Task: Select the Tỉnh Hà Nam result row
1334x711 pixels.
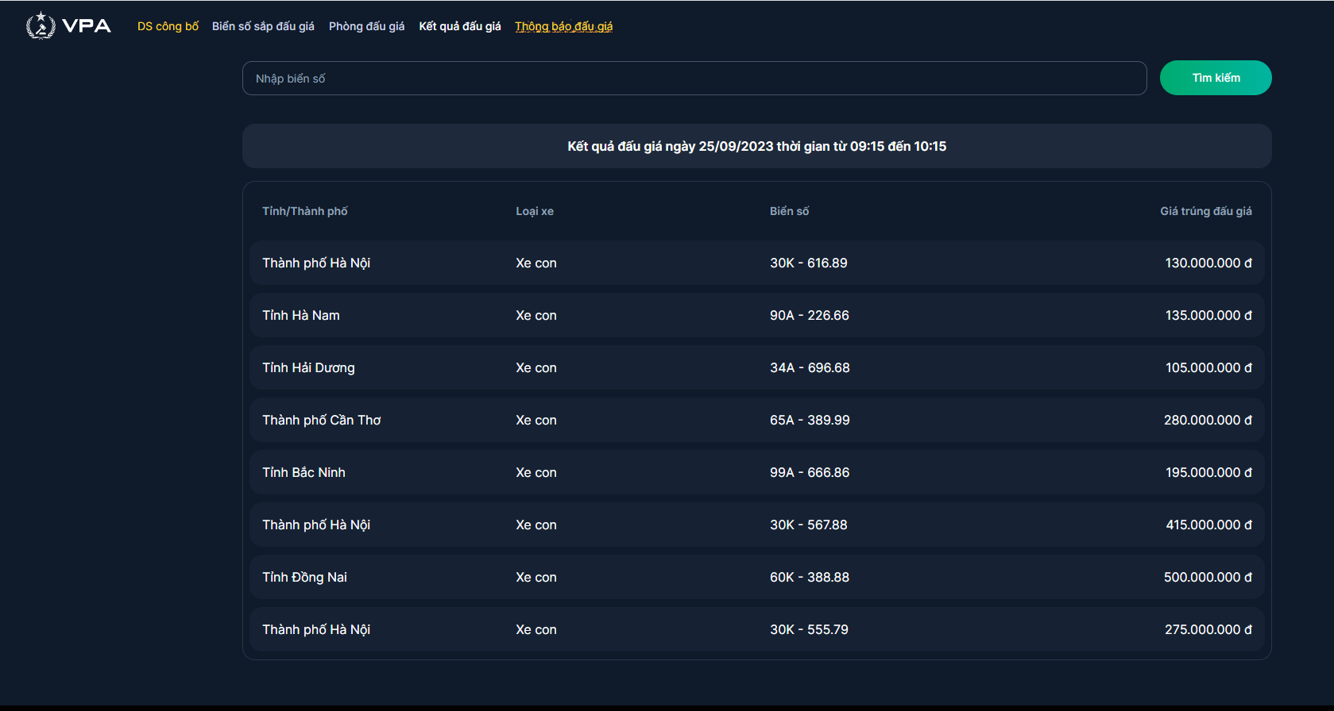Action: [756, 315]
